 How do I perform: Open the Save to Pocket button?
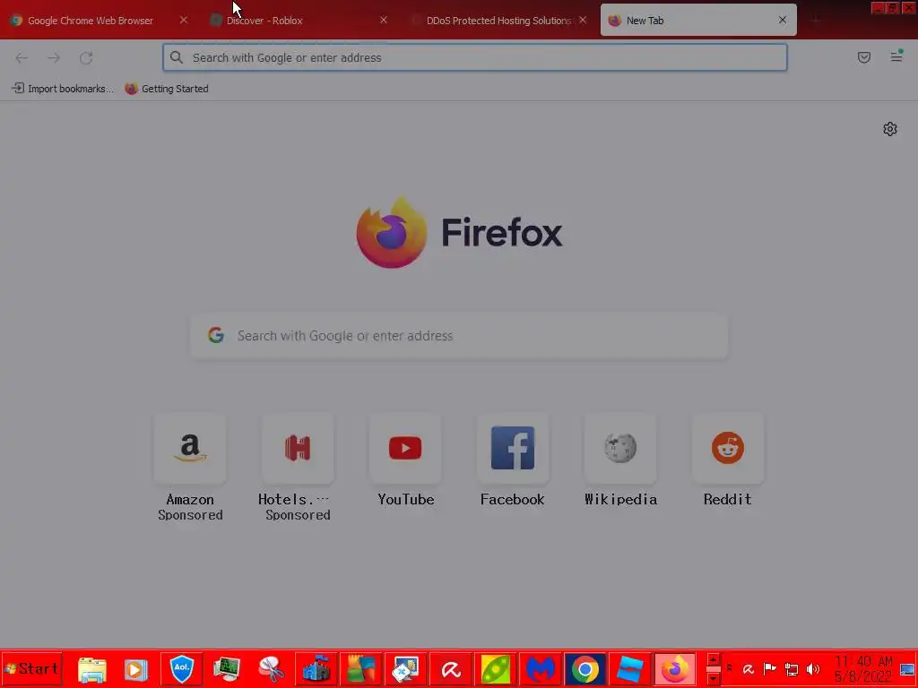coord(863,57)
